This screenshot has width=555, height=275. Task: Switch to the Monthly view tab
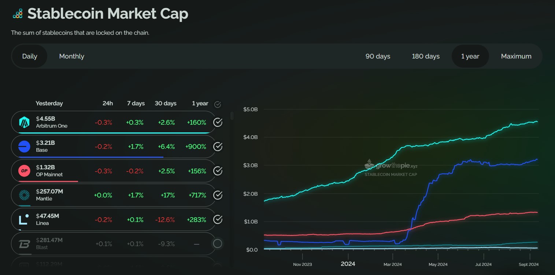pos(72,56)
